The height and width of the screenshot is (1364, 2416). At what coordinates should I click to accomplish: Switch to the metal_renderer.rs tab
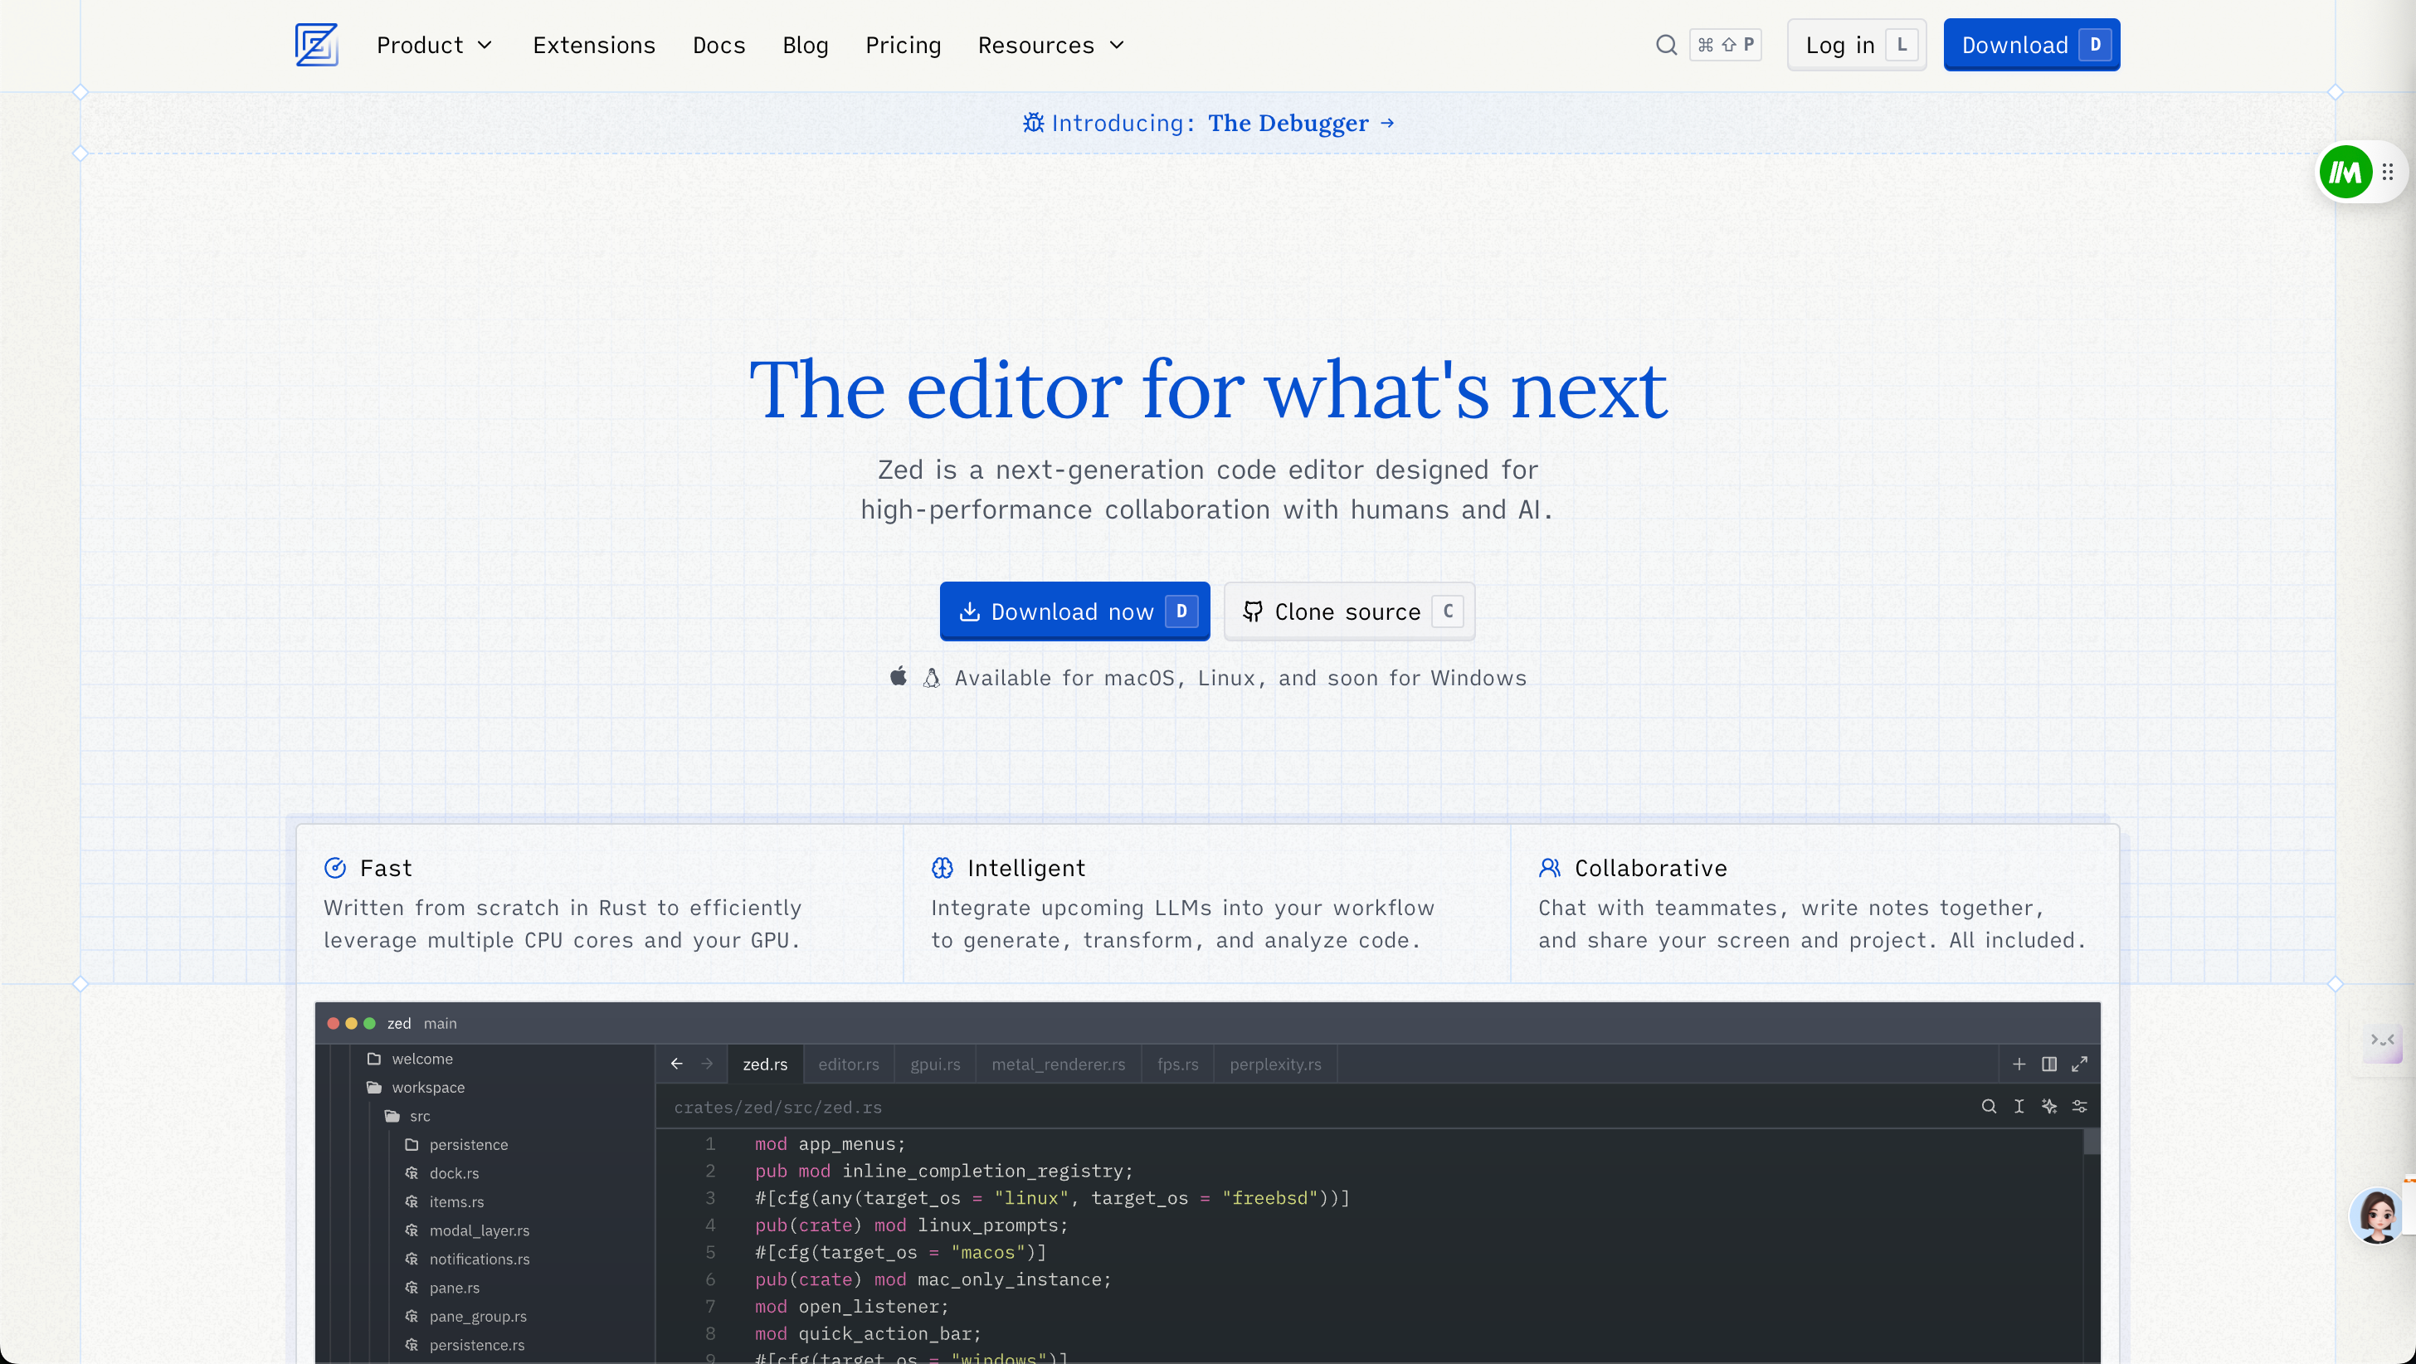click(1058, 1064)
